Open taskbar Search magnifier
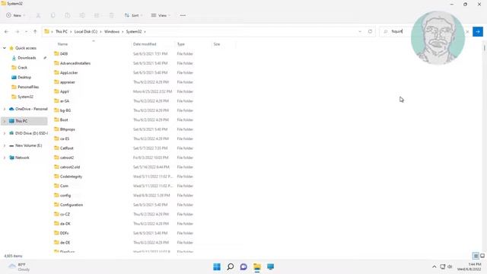 pyautogui.click(x=230, y=266)
